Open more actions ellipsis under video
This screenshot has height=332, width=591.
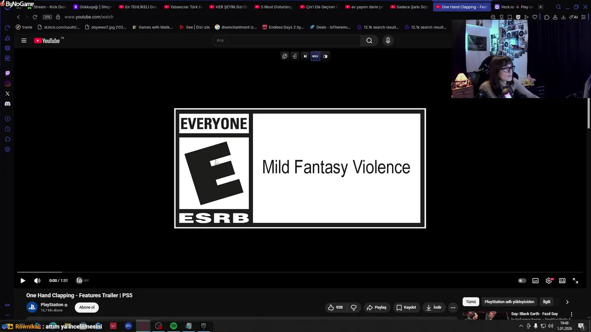pyautogui.click(x=453, y=307)
